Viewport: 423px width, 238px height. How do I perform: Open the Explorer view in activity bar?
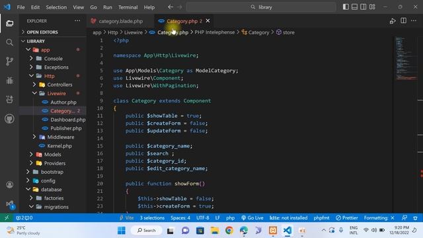click(9, 24)
